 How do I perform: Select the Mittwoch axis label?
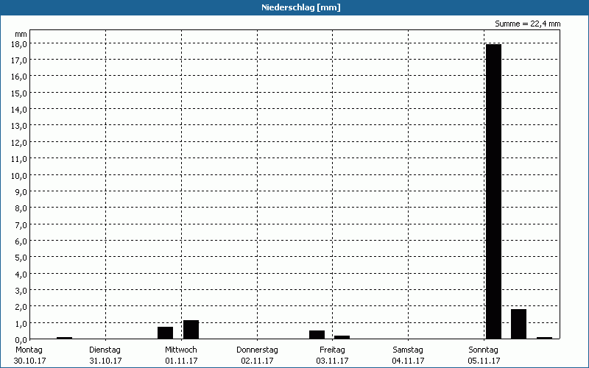pyautogui.click(x=180, y=350)
